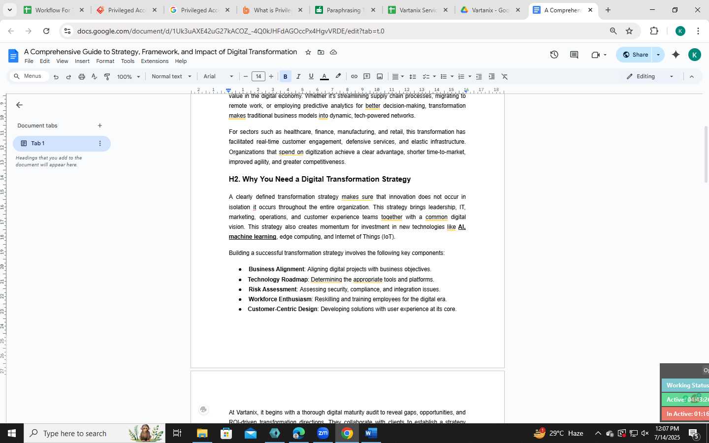Open the text color picker

point(324,76)
